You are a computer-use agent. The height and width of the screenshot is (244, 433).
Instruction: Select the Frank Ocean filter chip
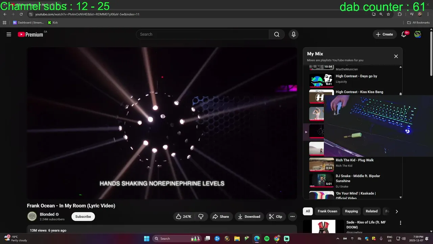pos(327,211)
